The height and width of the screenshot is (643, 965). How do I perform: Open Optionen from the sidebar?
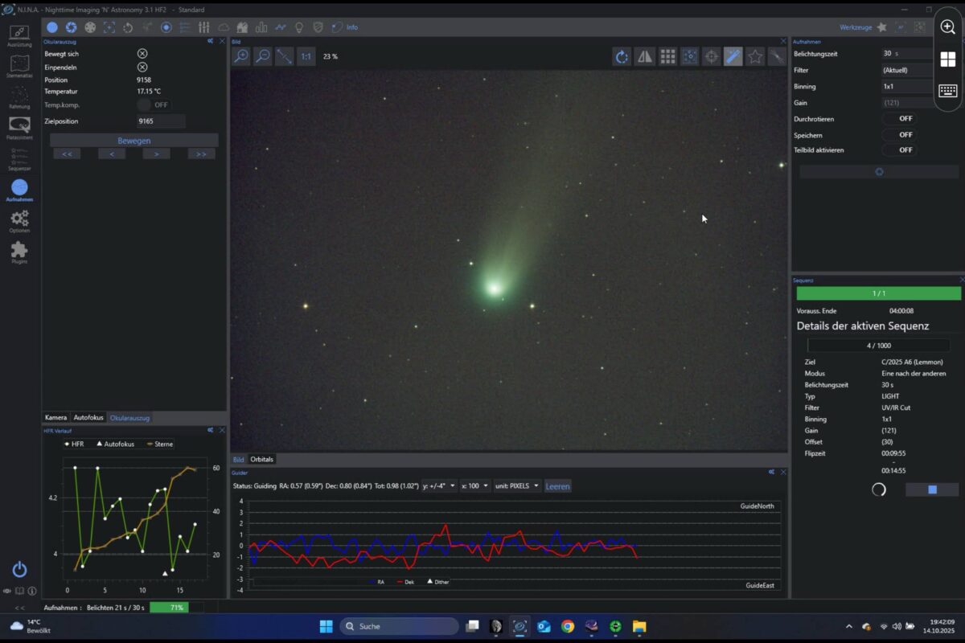(19, 221)
